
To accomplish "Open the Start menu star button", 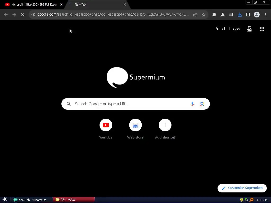I will (x=5, y=199).
